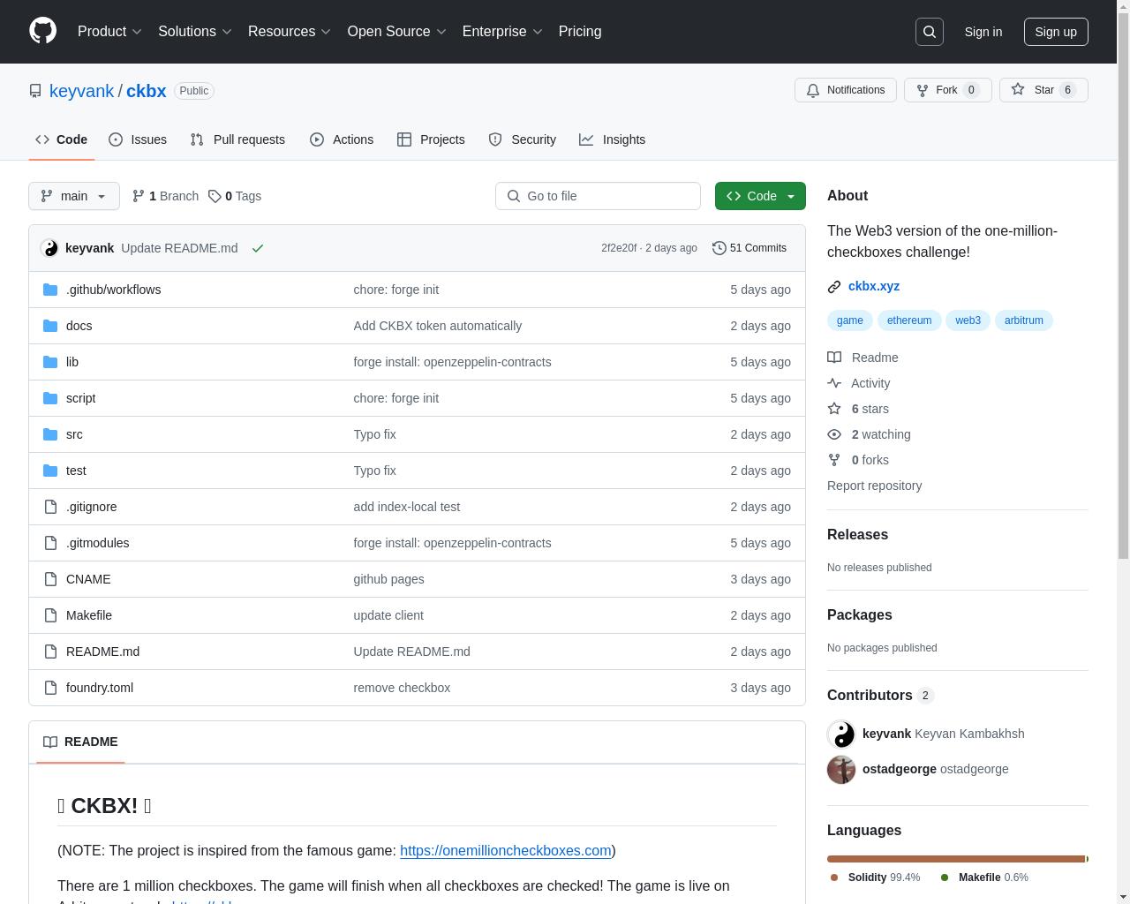The width and height of the screenshot is (1130, 904).
Task: Click the arbitrum topic tag
Action: click(x=1024, y=320)
